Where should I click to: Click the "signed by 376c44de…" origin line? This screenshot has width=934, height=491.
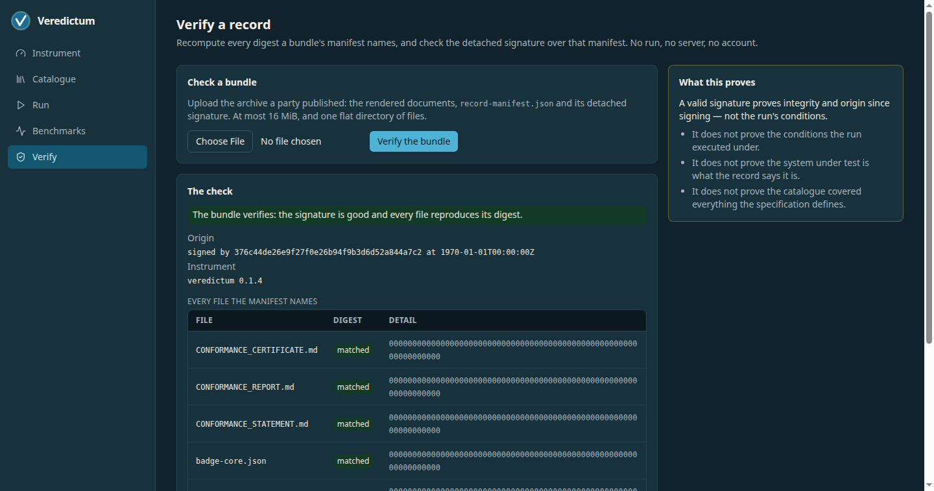point(361,252)
